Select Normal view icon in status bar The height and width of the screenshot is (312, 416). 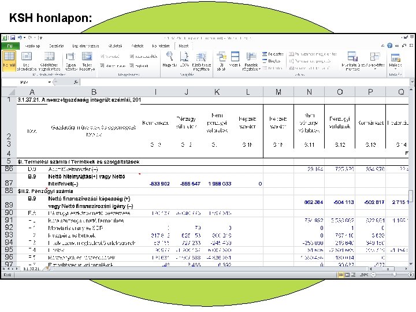click(341, 275)
